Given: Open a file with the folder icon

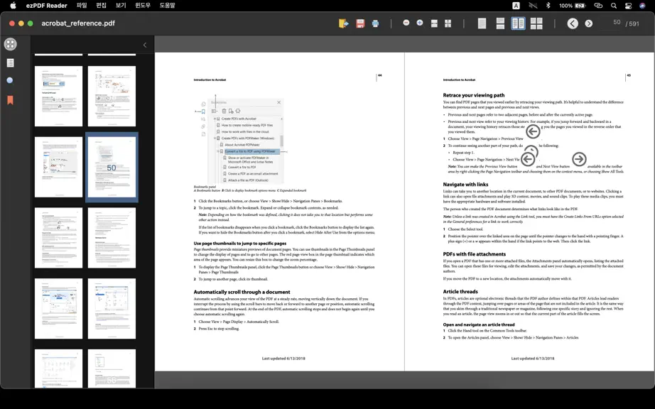Looking at the screenshot, I should click(343, 23).
